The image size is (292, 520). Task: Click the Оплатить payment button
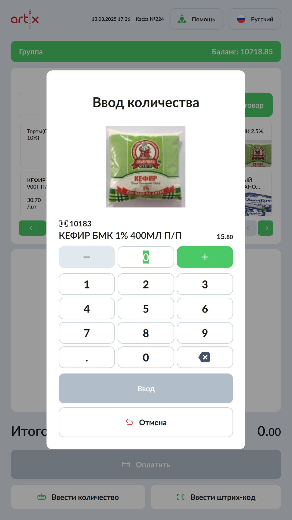pyautogui.click(x=146, y=464)
